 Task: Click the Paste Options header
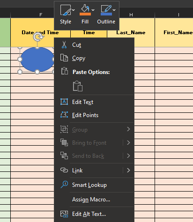91,72
